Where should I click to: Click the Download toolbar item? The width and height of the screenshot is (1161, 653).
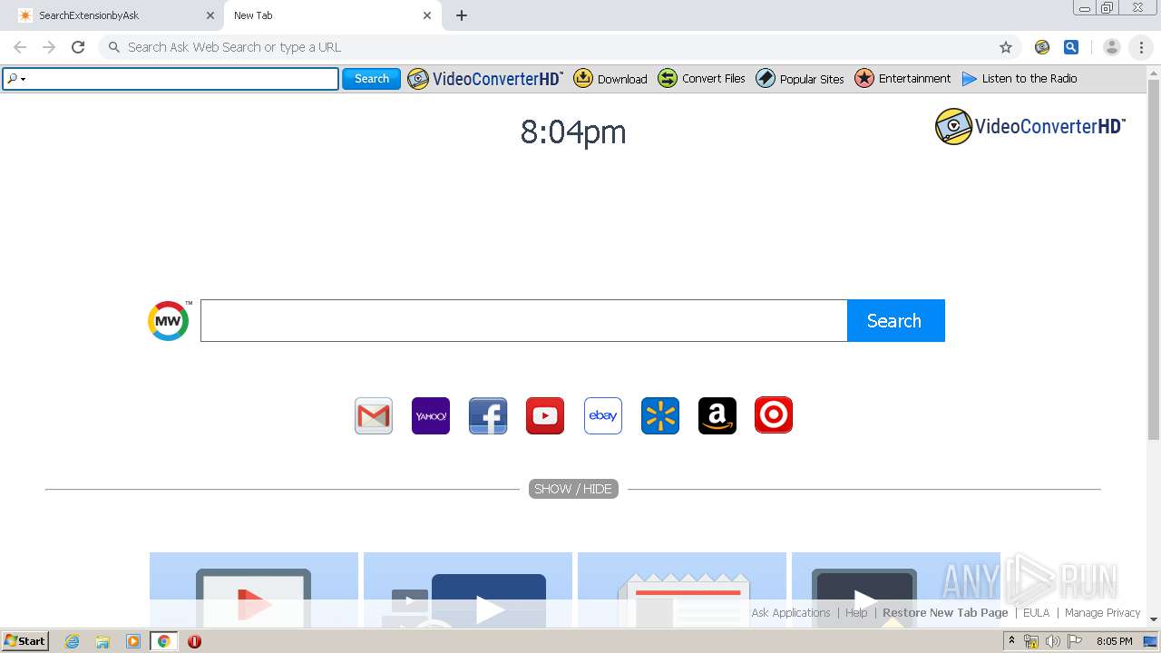pyautogui.click(x=610, y=79)
